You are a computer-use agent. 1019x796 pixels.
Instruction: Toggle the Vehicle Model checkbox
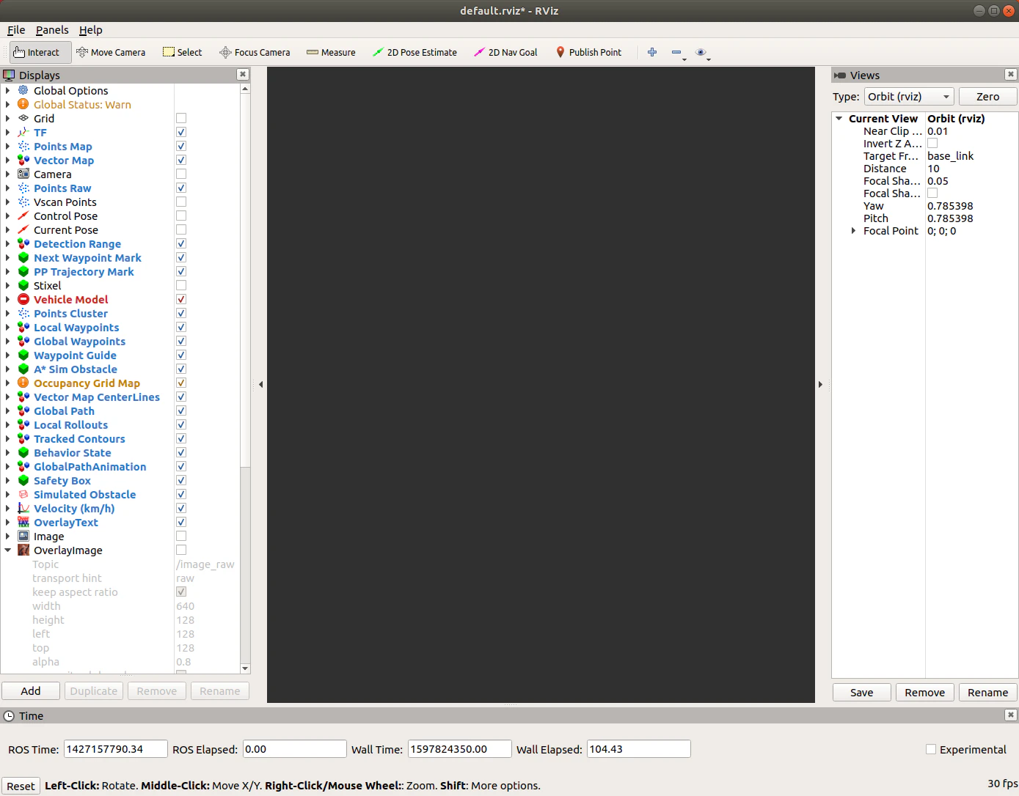tap(181, 299)
